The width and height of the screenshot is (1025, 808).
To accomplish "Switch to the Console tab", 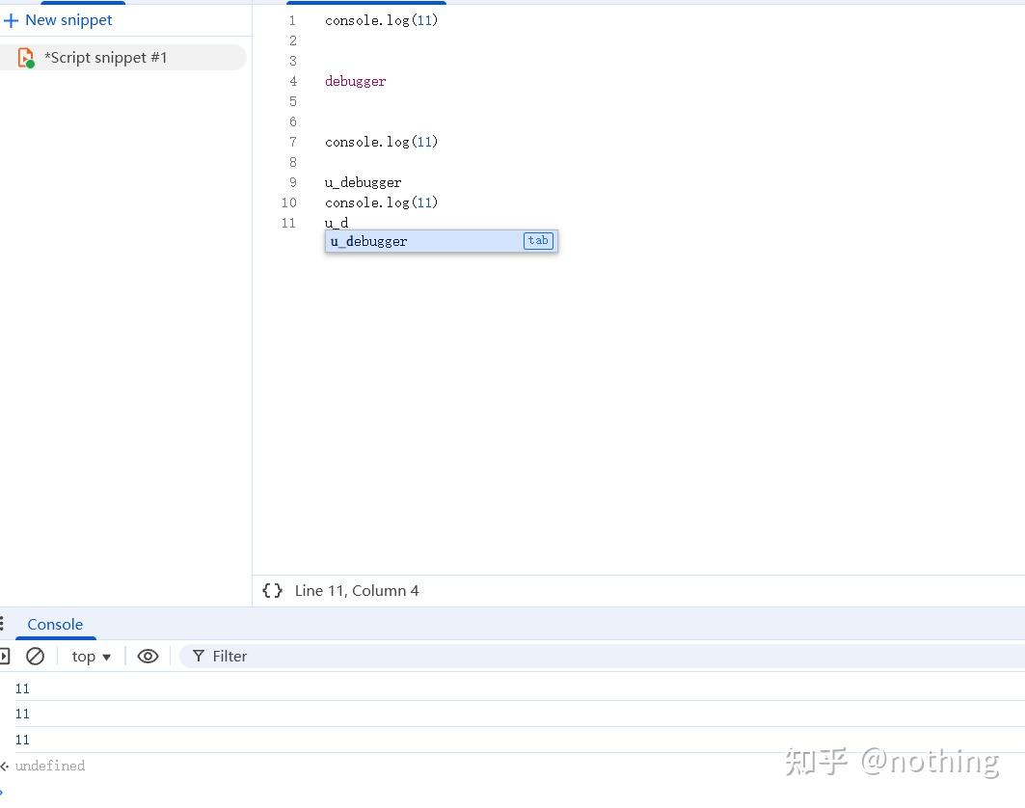I will point(55,624).
